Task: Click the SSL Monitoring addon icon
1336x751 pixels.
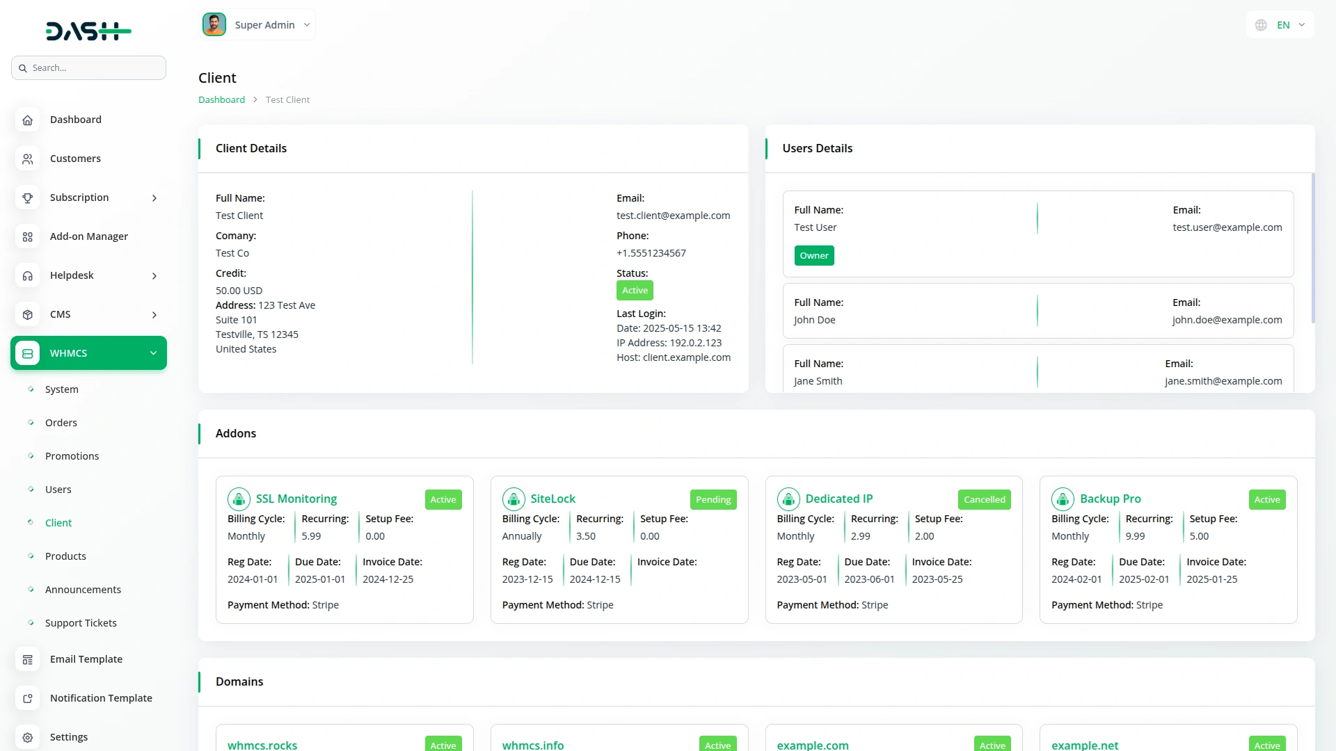Action: coord(239,499)
